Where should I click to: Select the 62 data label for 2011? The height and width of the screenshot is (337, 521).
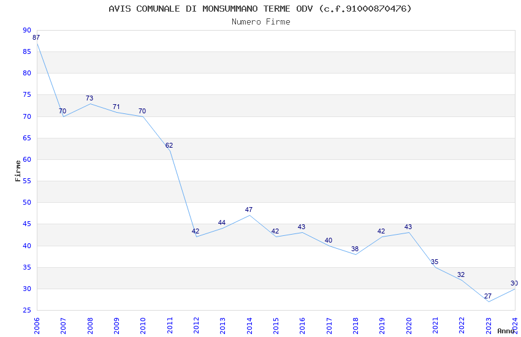(169, 145)
